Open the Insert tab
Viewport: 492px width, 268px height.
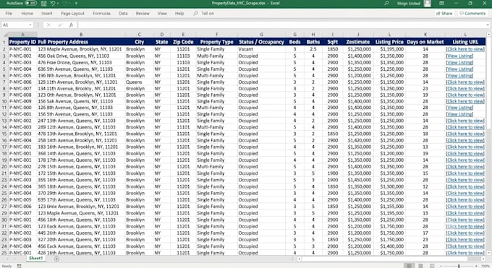pos(47,14)
